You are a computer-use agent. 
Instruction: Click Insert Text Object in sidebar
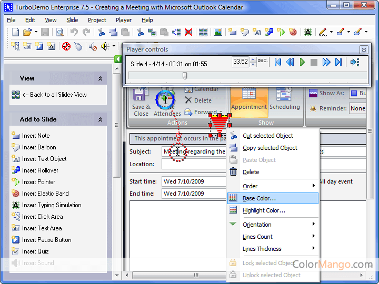tap(39, 159)
